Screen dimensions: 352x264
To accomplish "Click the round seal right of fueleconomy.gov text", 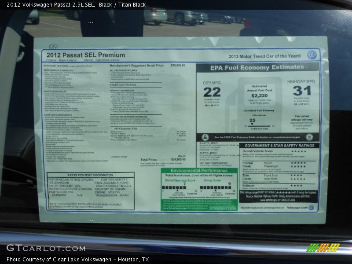I will tap(309, 137).
